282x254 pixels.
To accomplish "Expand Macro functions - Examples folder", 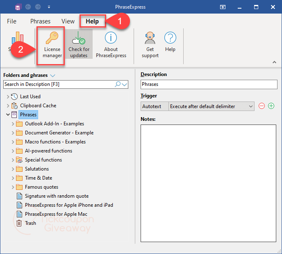I will click(x=13, y=142).
